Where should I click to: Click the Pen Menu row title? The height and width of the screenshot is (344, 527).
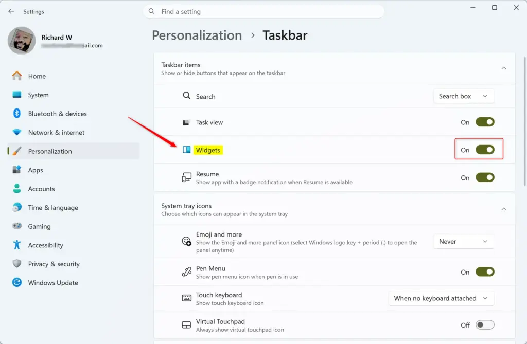pos(210,268)
